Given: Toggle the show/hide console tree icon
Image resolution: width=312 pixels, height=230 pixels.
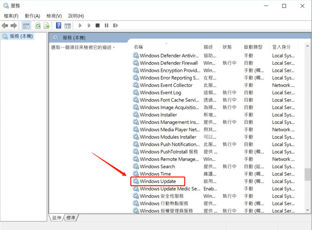Looking at the screenshot, I should pyautogui.click(x=26, y=26).
